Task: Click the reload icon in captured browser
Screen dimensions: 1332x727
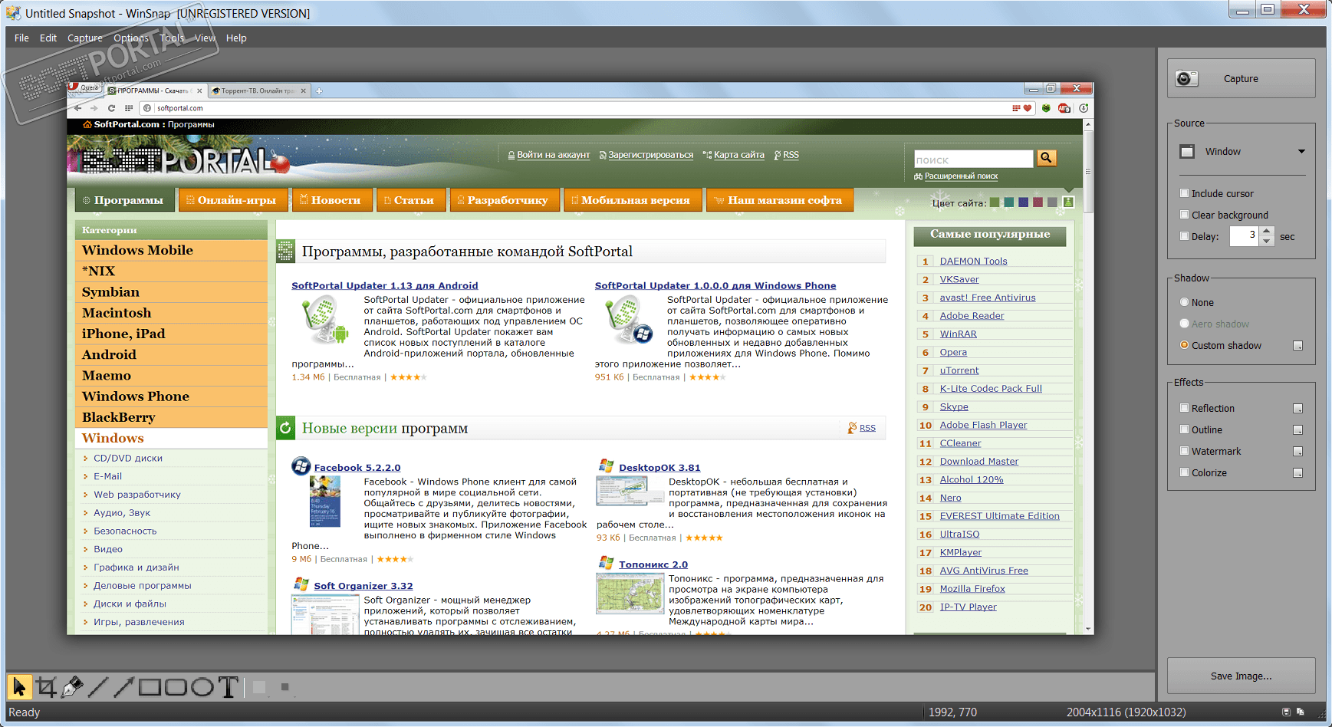Action: [112, 108]
